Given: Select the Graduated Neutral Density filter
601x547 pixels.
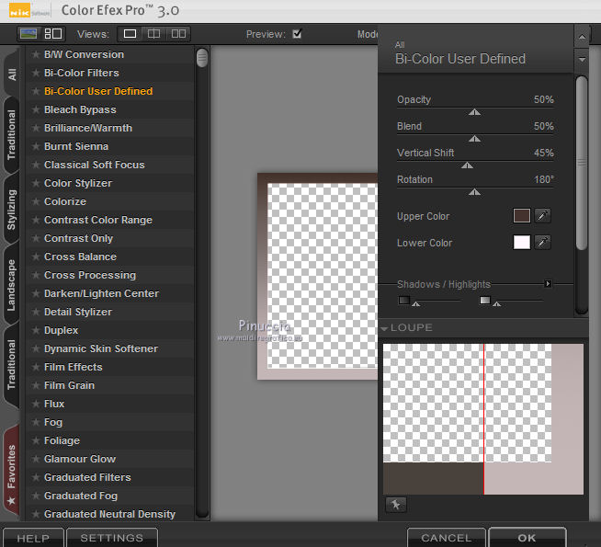Looking at the screenshot, I should pos(109,514).
